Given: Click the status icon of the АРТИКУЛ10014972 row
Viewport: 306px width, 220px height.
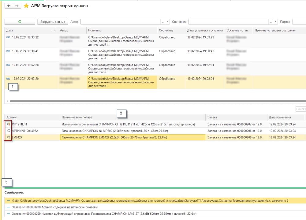Looking at the screenshot, I should 8,131.
